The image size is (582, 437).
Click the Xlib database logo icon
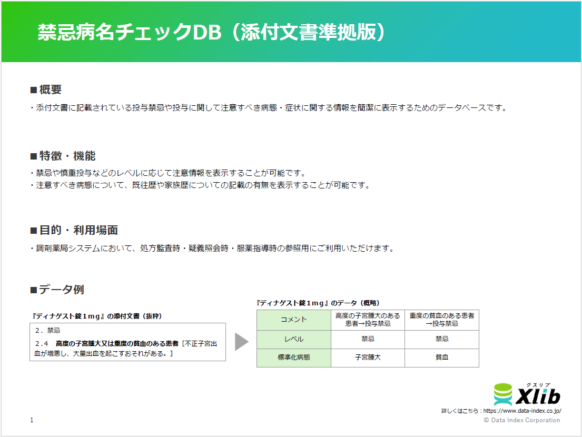(x=503, y=394)
